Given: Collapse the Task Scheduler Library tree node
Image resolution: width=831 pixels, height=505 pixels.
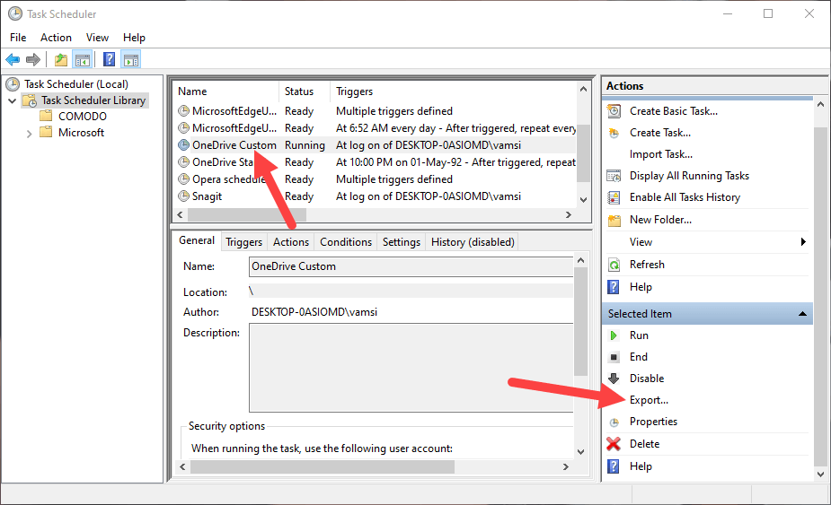Looking at the screenshot, I should 13,100.
